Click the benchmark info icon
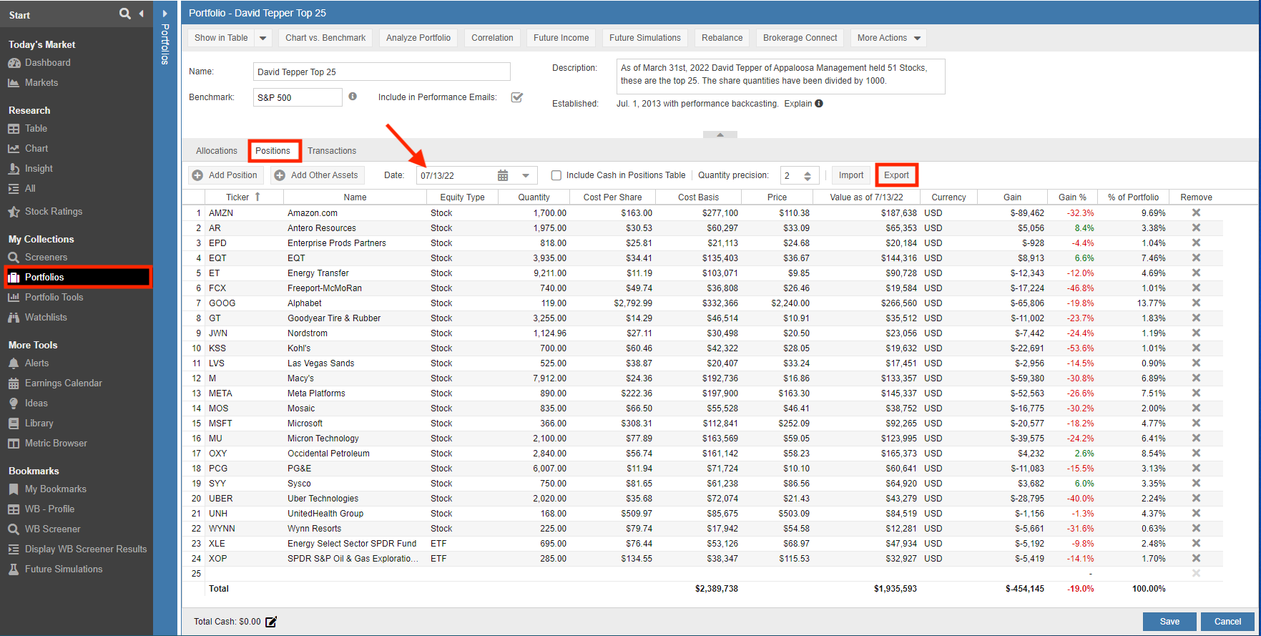 click(x=353, y=97)
